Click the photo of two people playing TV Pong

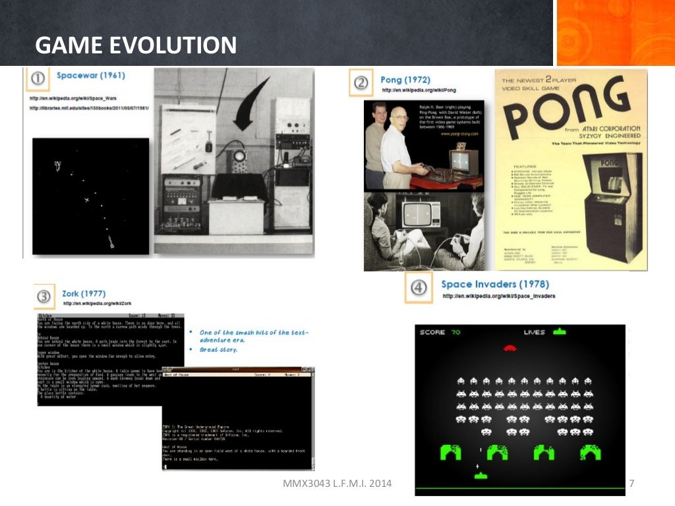[x=424, y=231]
